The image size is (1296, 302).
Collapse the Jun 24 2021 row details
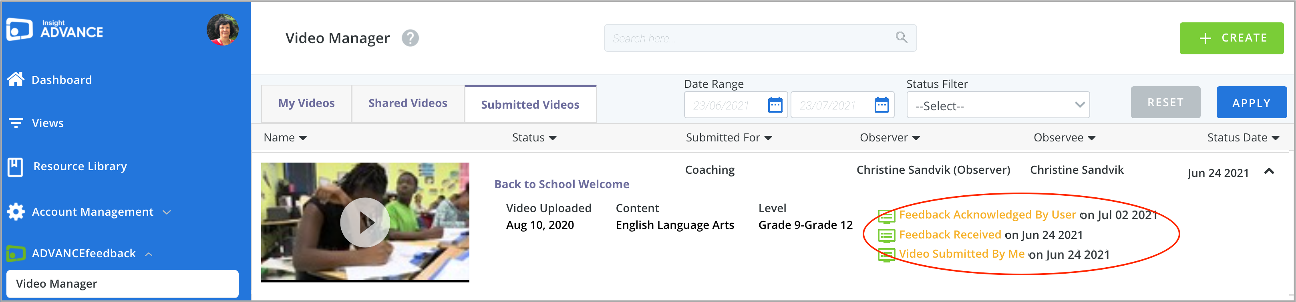pos(1269,171)
